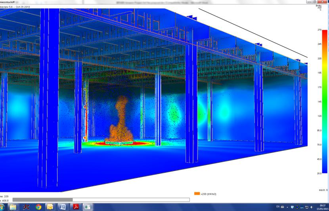Click the time readout showing 406.8
This screenshot has height=211, width=329.
click(4, 201)
